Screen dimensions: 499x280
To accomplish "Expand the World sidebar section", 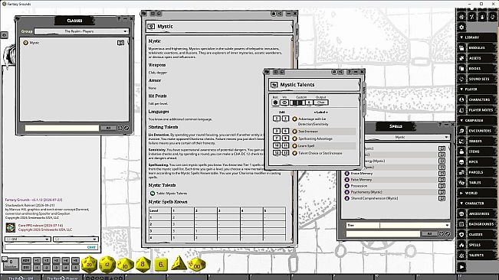I will pos(477,193).
